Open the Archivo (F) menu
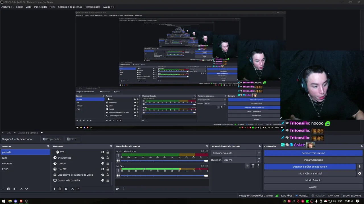Screen dimensions: 364x204 pos(7,7)
